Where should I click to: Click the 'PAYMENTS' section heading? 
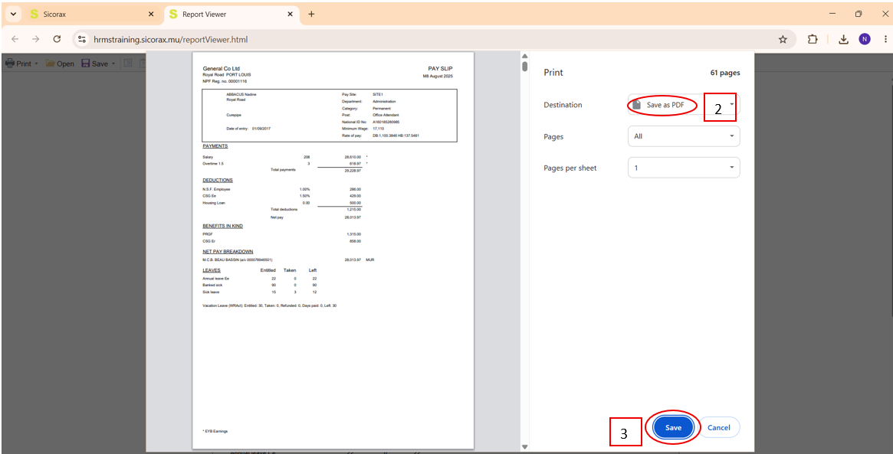pyautogui.click(x=215, y=146)
